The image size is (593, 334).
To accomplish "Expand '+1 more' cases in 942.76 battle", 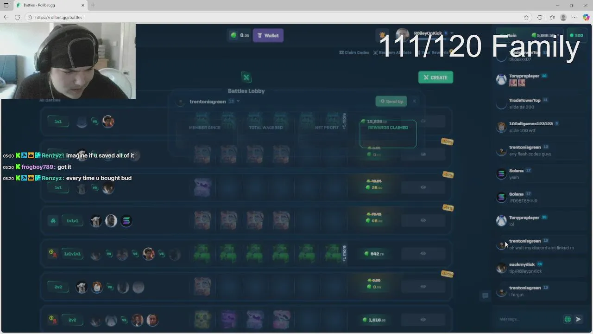I will click(x=344, y=253).
